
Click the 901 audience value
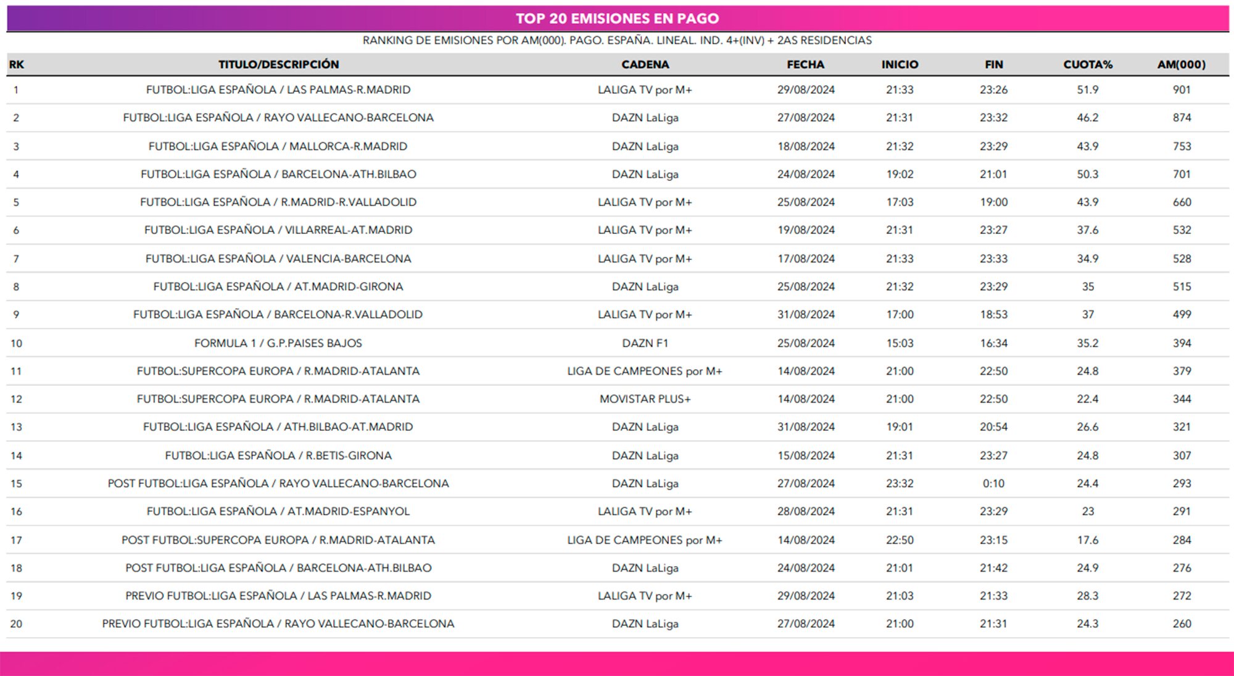tap(1181, 90)
